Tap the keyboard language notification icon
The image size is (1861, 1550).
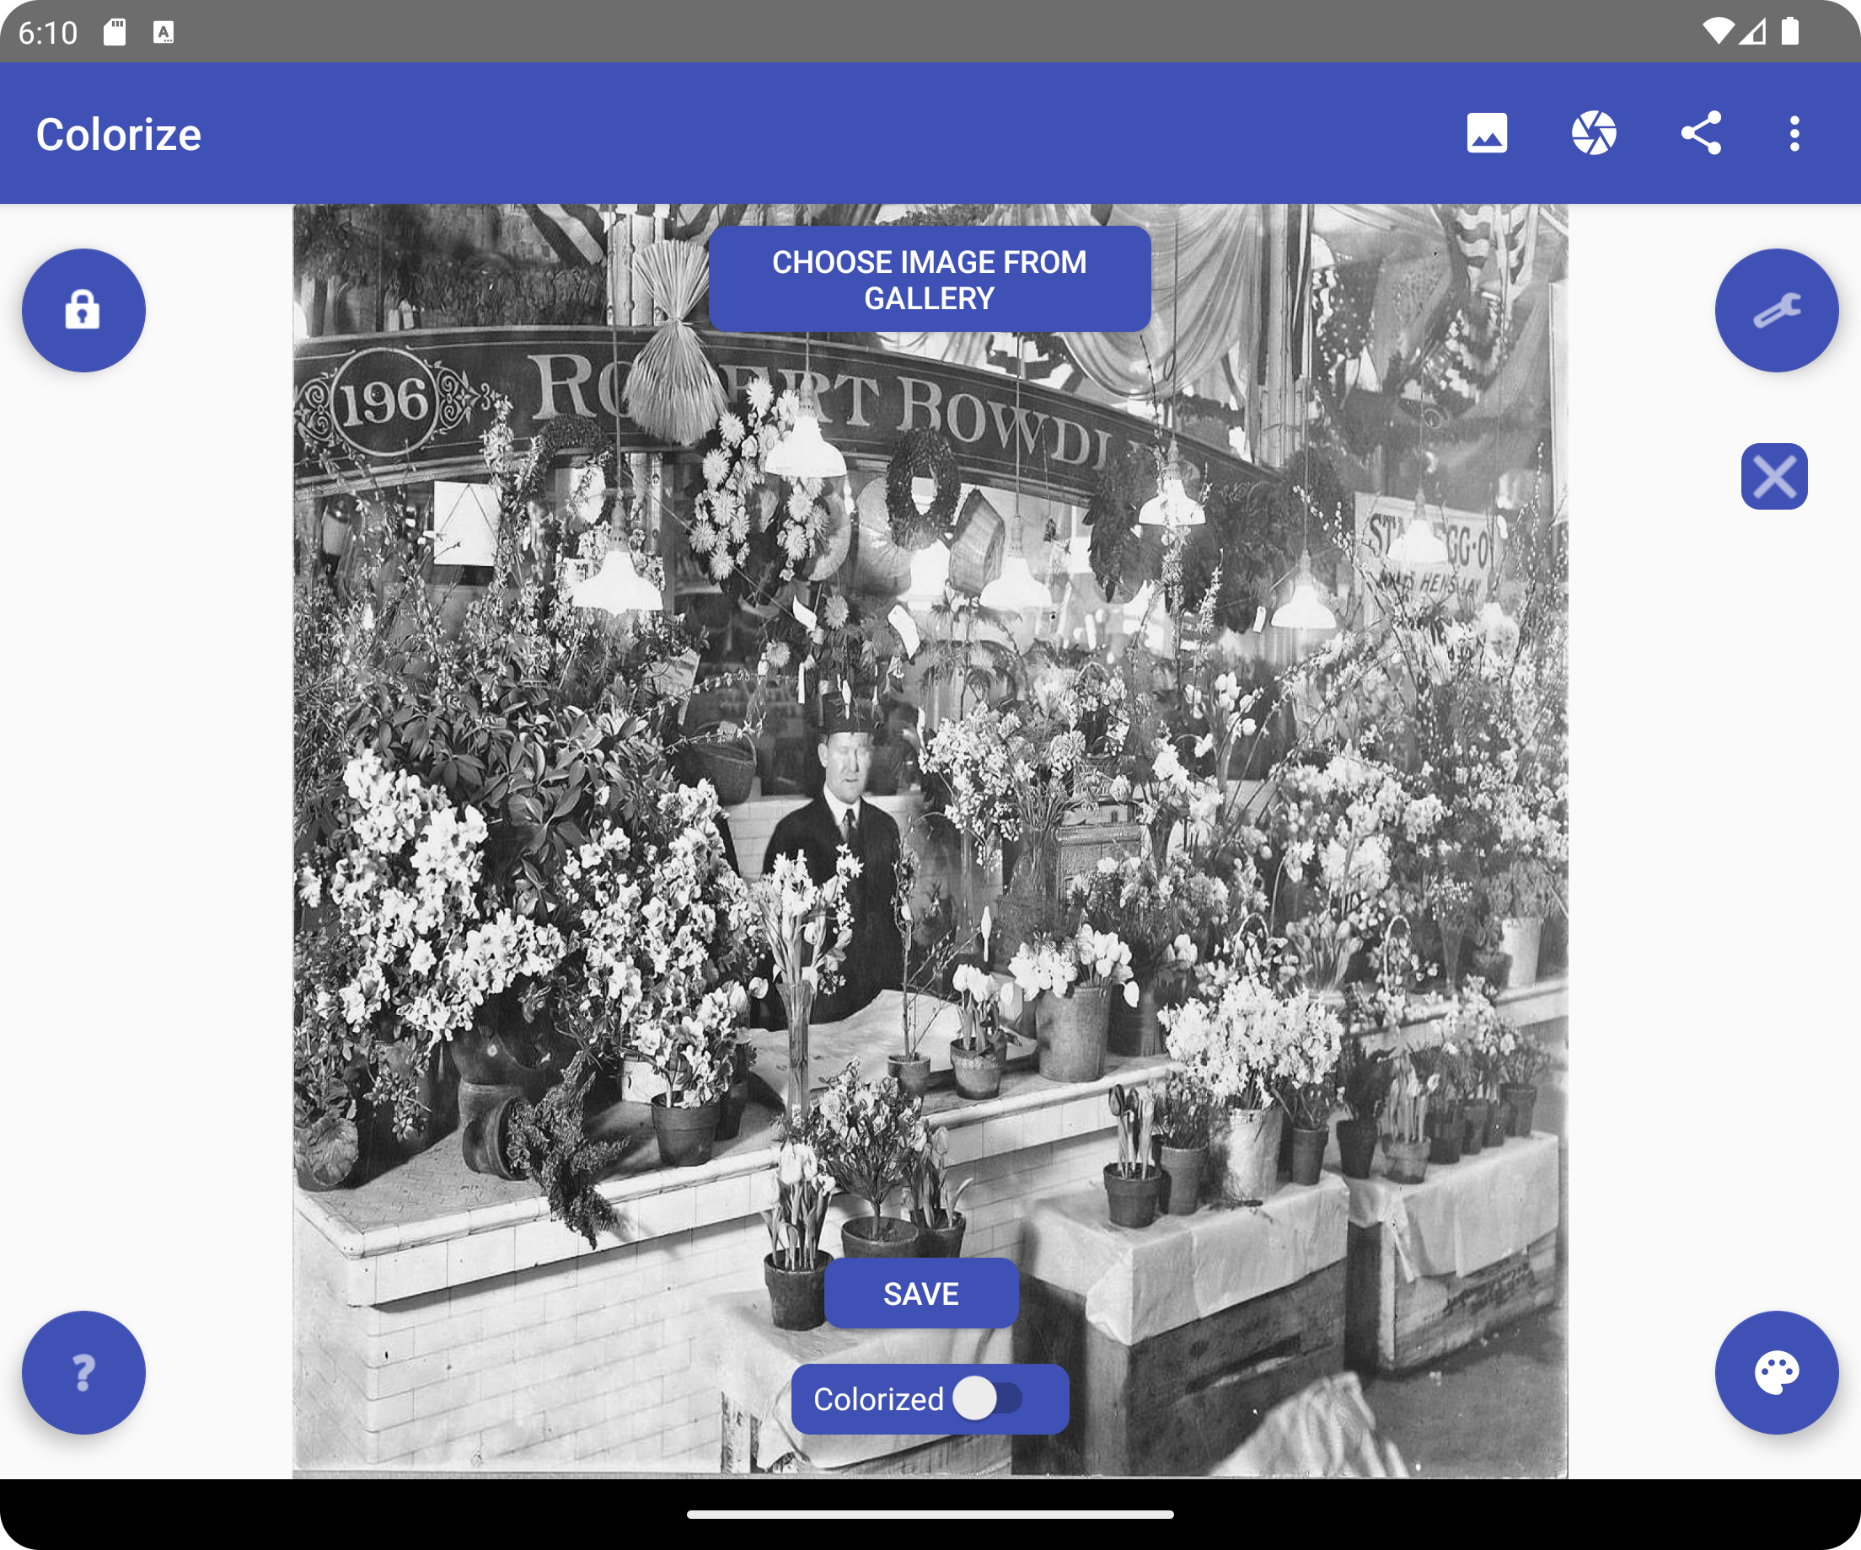click(x=163, y=33)
